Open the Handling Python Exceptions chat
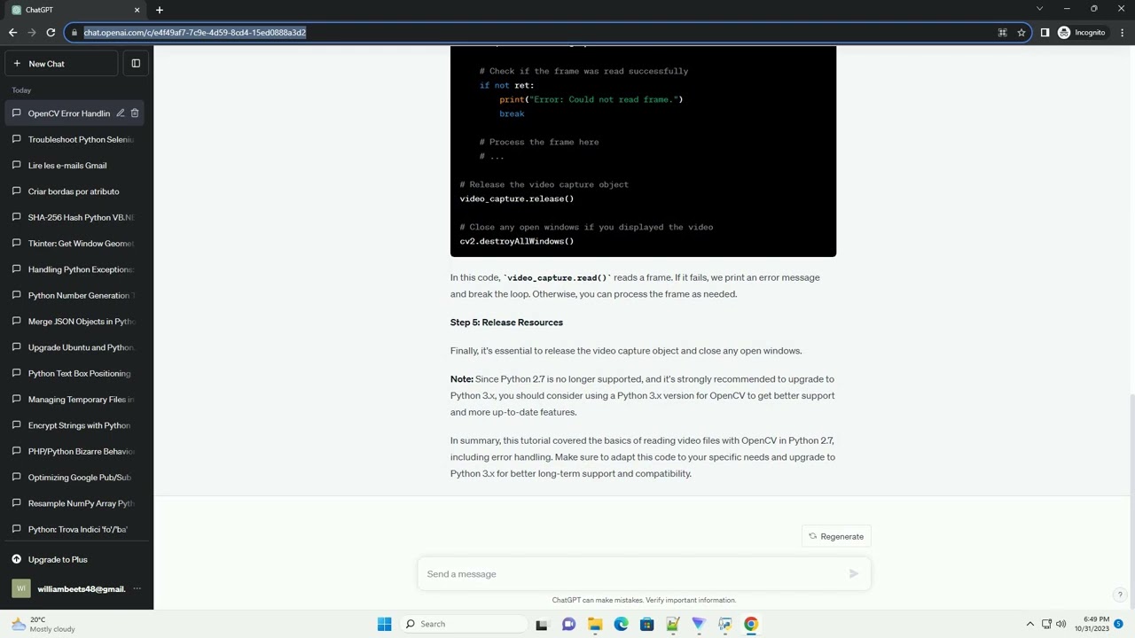The image size is (1135, 638). point(76,269)
